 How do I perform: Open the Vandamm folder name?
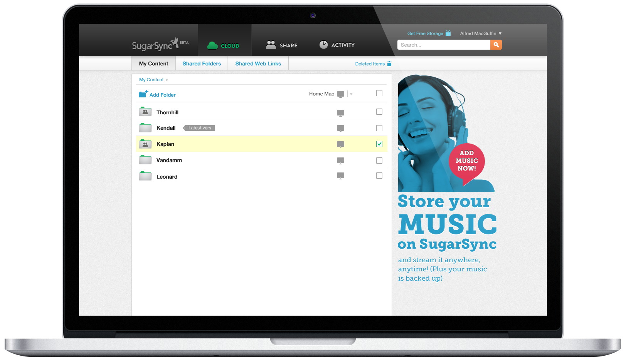pyautogui.click(x=169, y=160)
